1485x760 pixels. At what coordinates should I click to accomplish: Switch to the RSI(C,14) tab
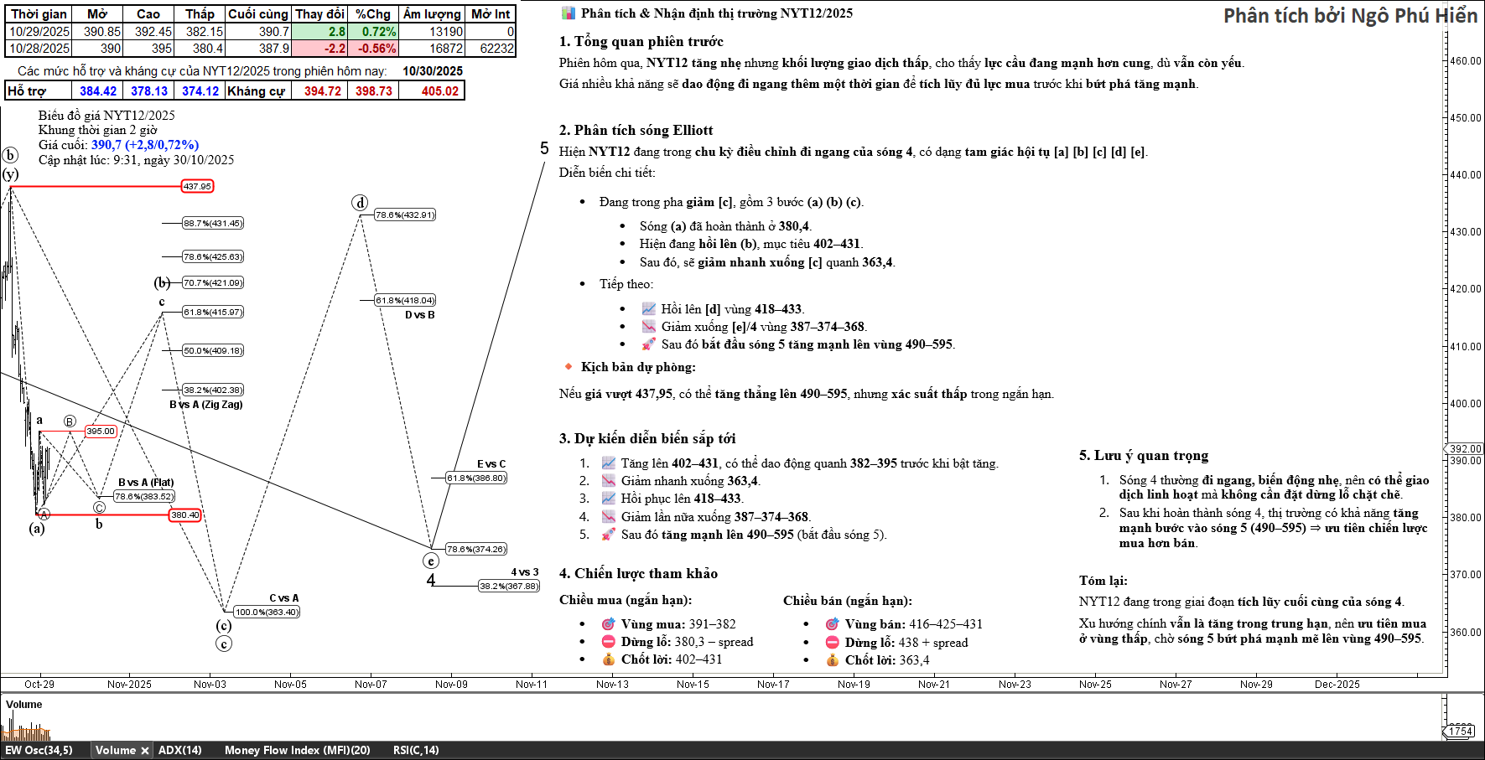pyautogui.click(x=415, y=751)
